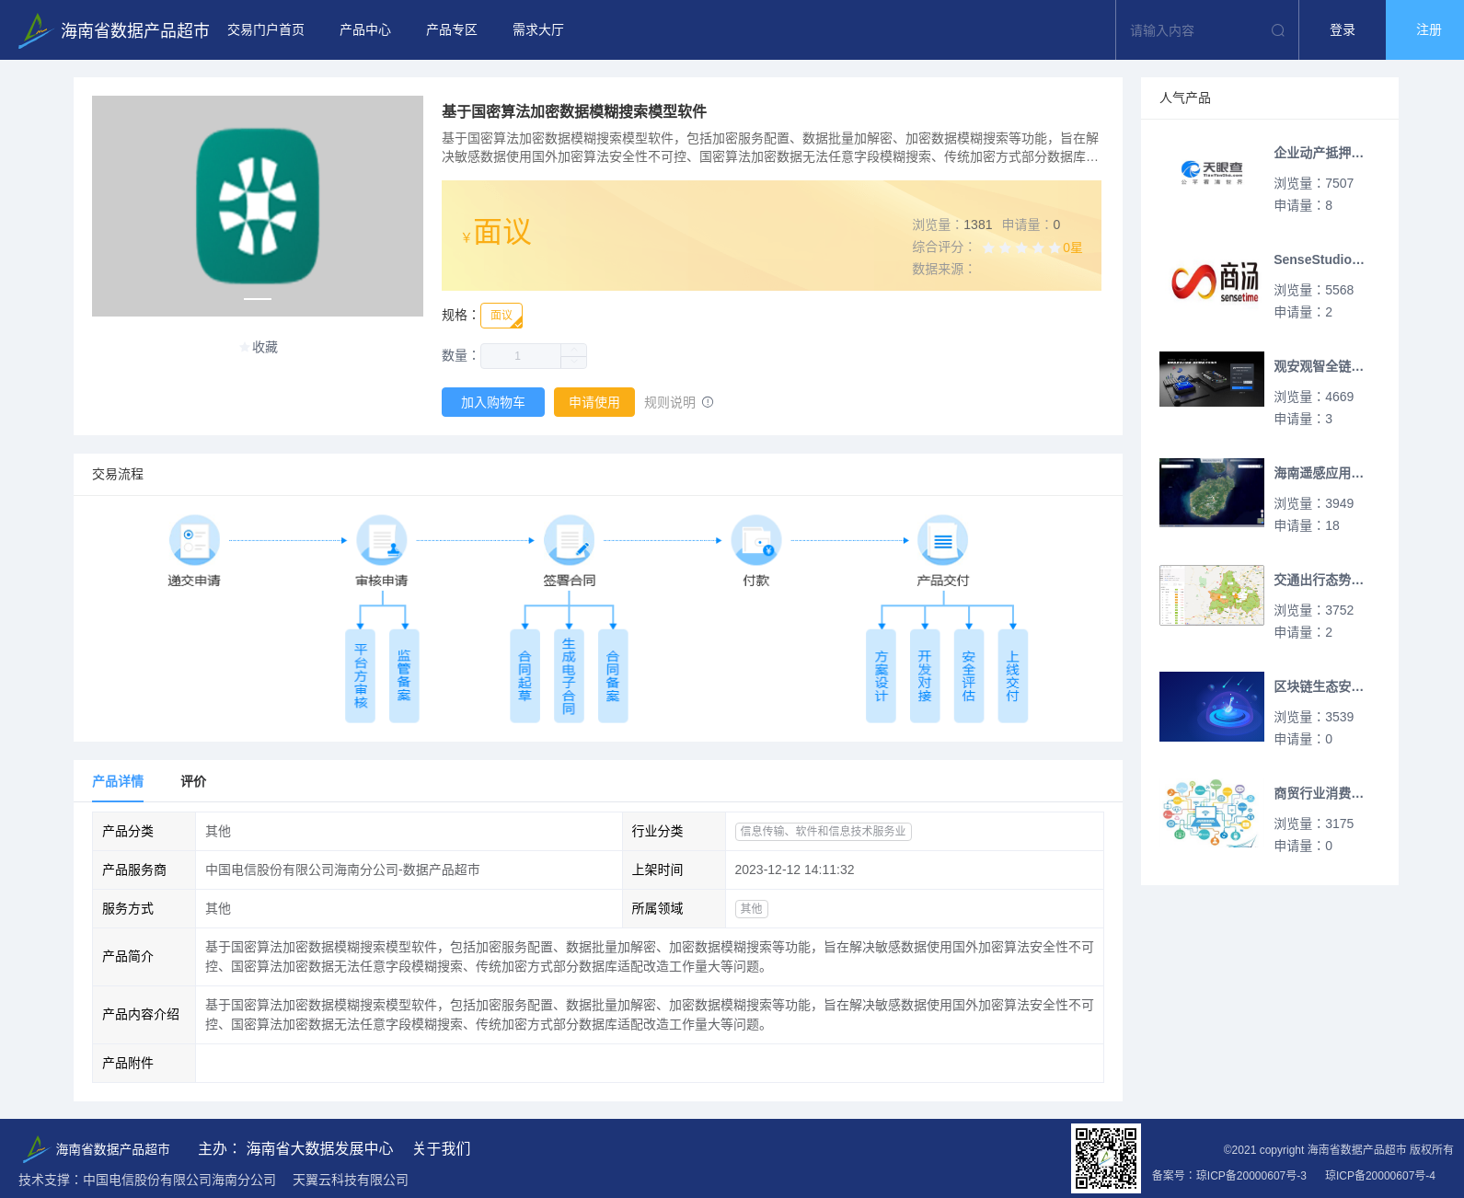Viewport: 1464px width, 1198px height.
Task: Click the 琼ICP备20000607号-3 record link
Action: 1251,1175
